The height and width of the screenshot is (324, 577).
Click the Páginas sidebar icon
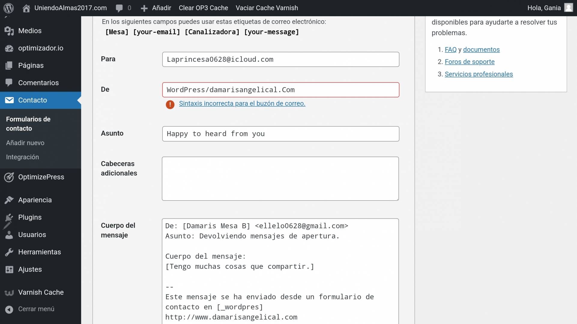coord(9,65)
